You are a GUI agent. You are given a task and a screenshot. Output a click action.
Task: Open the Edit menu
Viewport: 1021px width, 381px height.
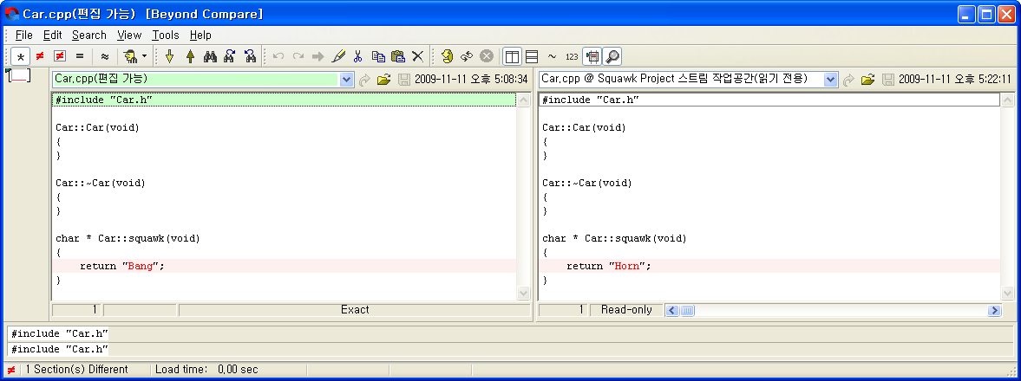tap(53, 36)
